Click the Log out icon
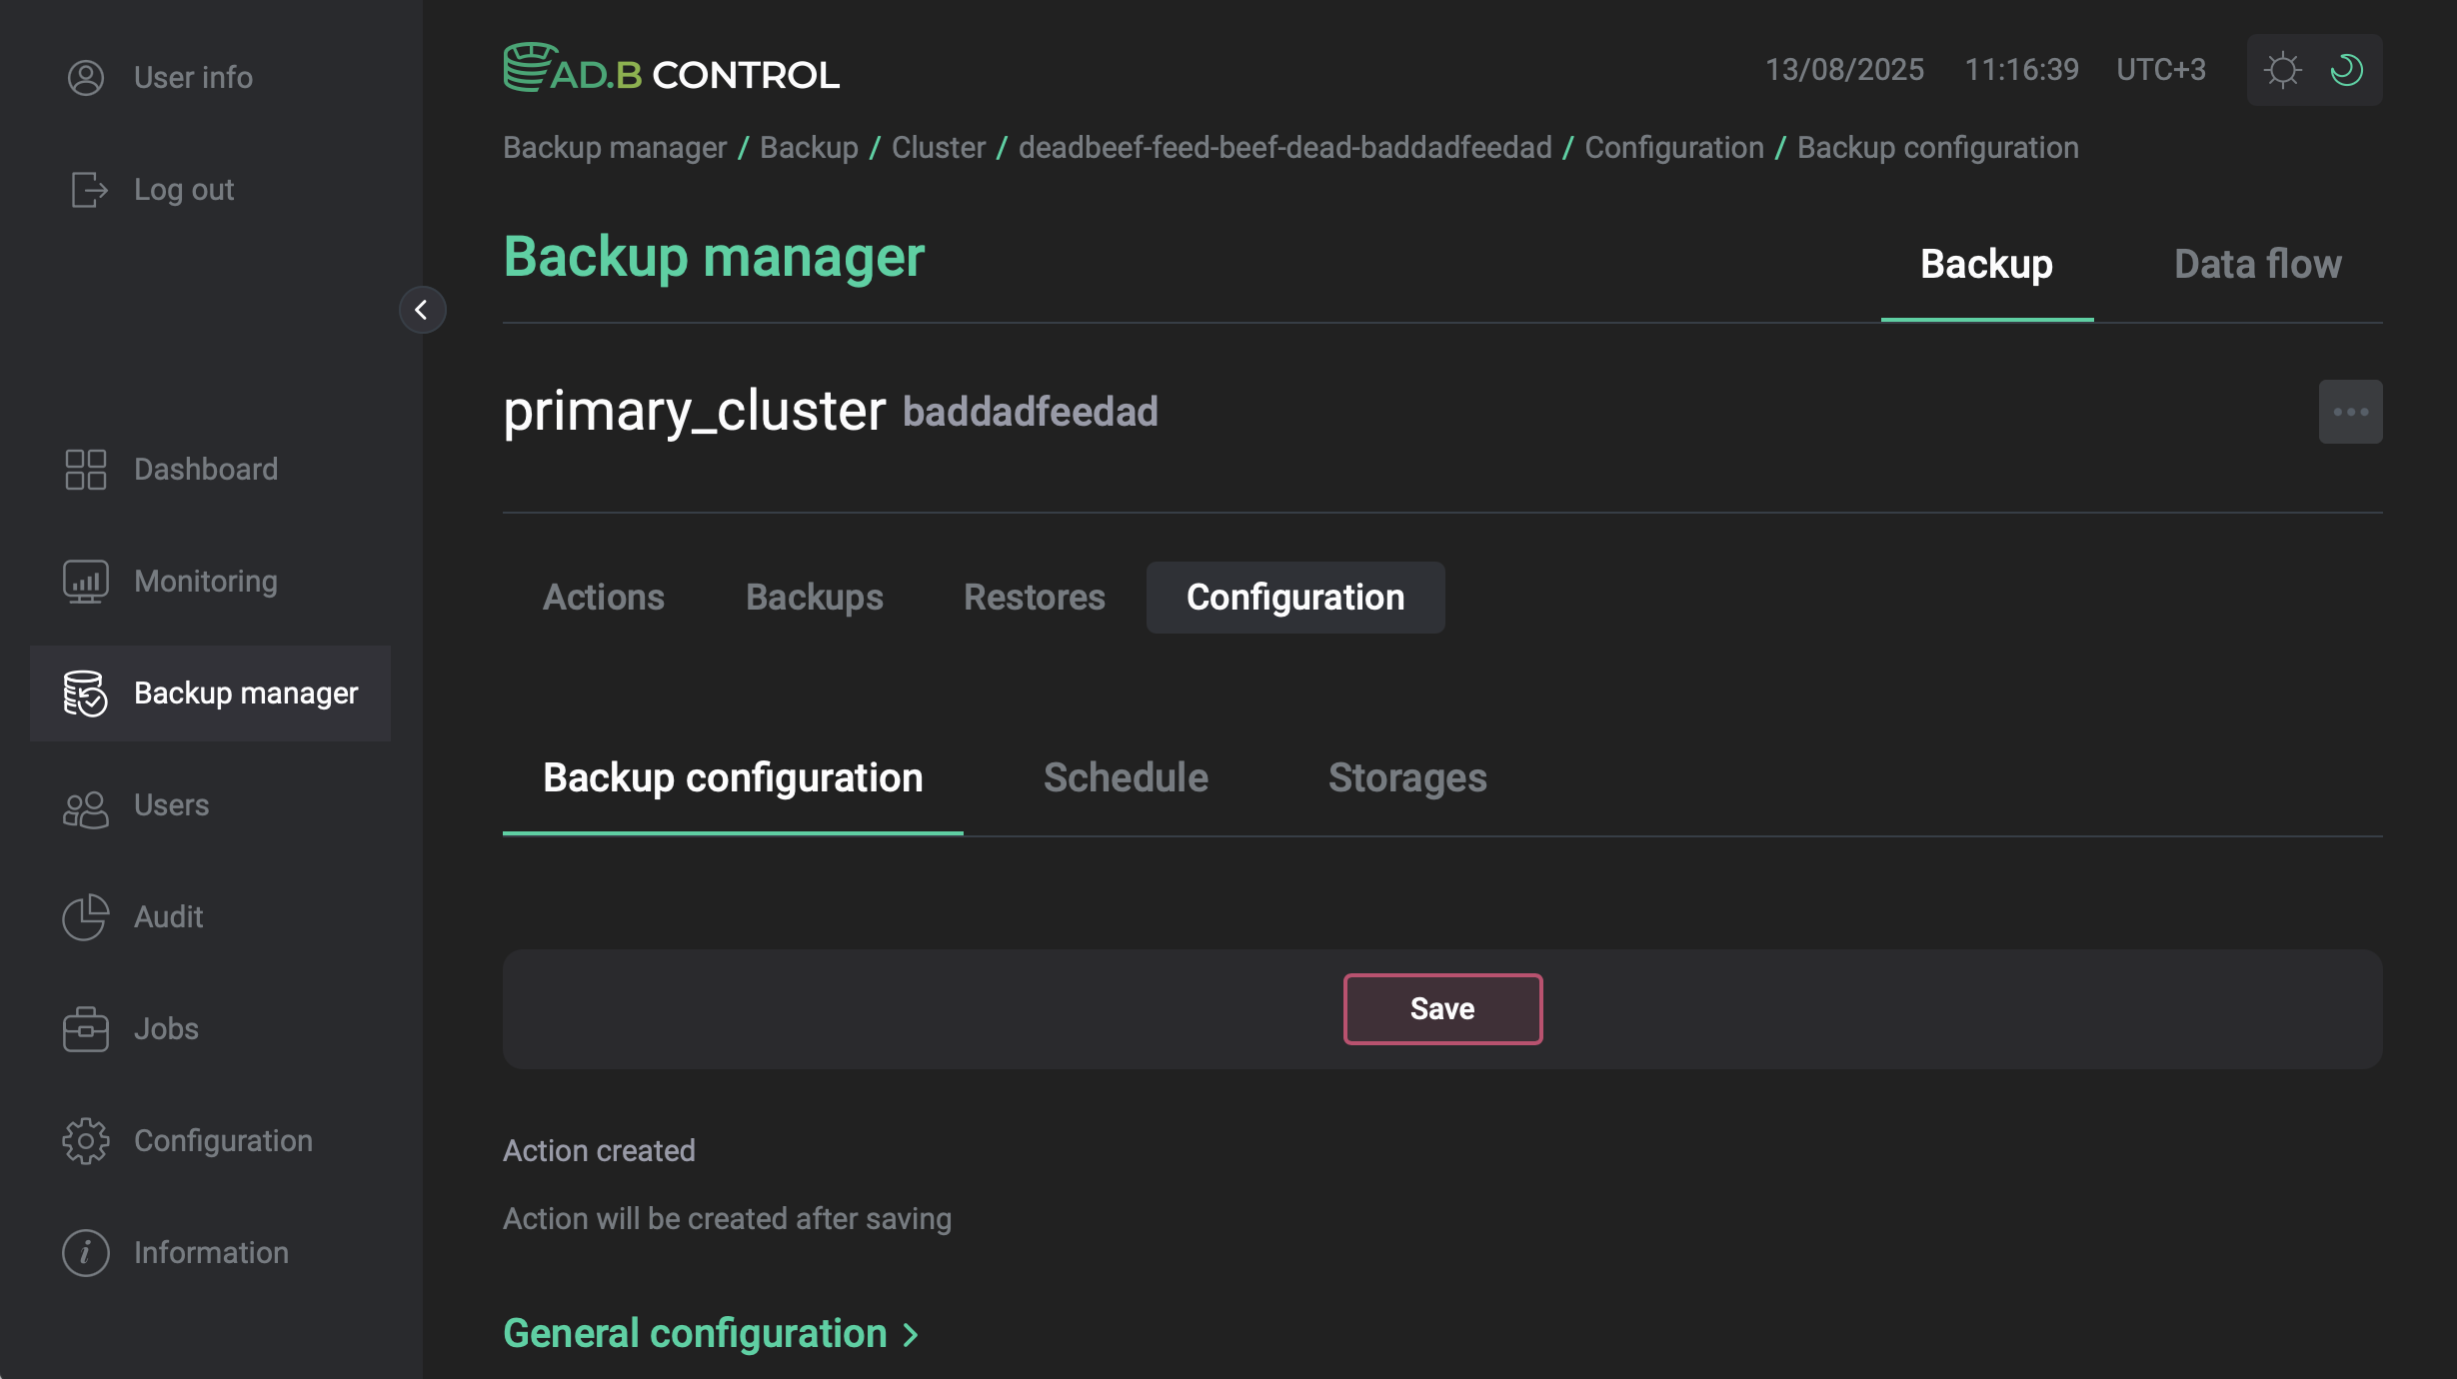Image resolution: width=2457 pixels, height=1379 pixels. point(86,189)
